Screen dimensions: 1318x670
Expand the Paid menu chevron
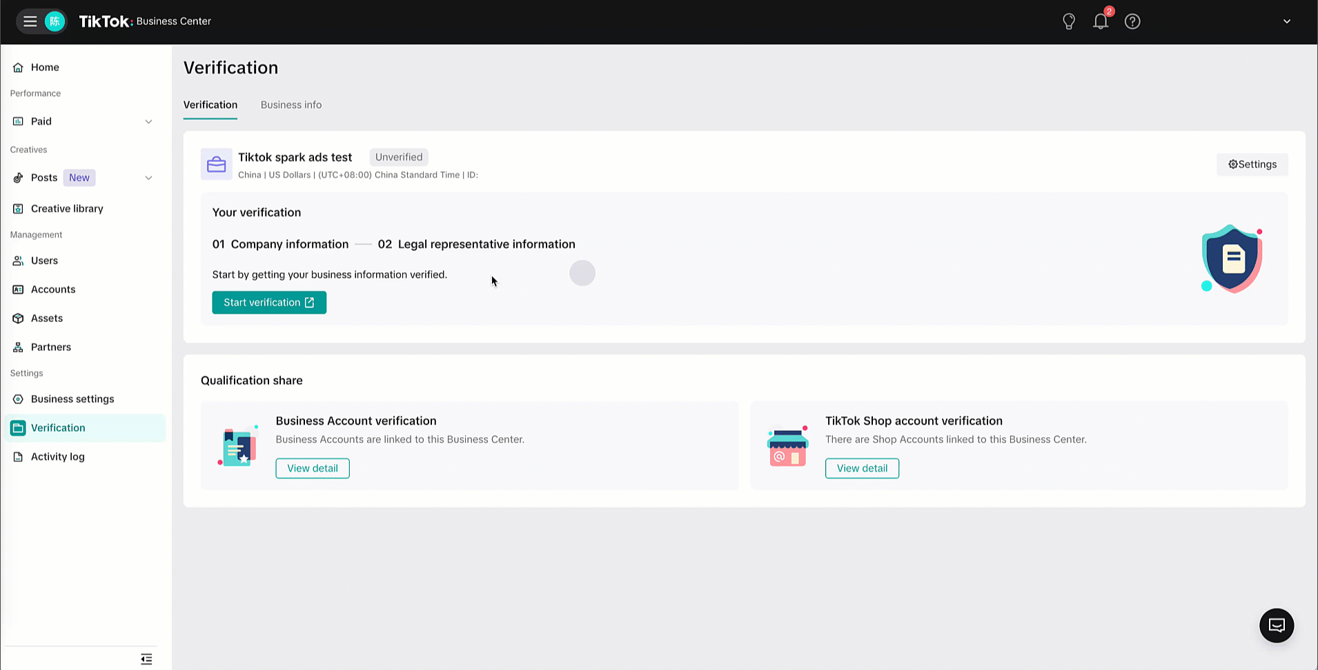148,122
